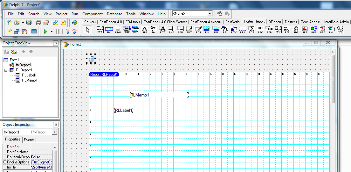Open the Object Inspector component selector dropdown
351x172 pixels.
point(54,132)
